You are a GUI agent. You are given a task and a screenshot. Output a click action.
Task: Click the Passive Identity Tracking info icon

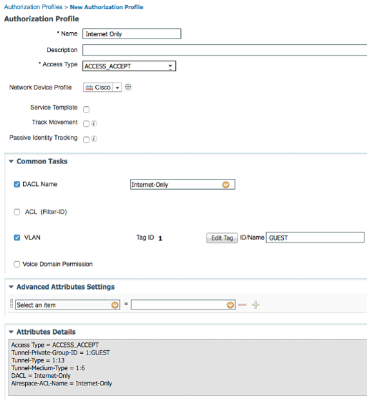pos(94,139)
